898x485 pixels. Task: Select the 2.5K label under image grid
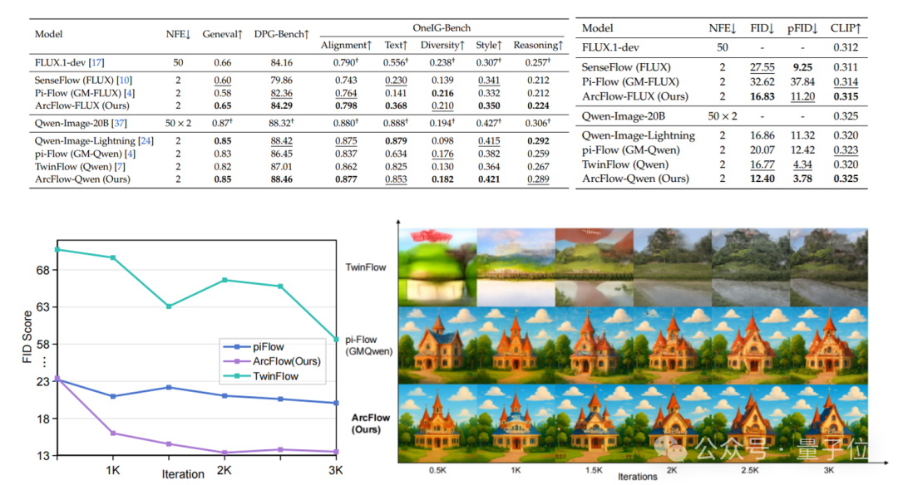pyautogui.click(x=750, y=470)
